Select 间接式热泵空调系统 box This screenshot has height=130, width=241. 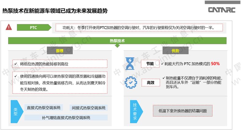point(89,108)
